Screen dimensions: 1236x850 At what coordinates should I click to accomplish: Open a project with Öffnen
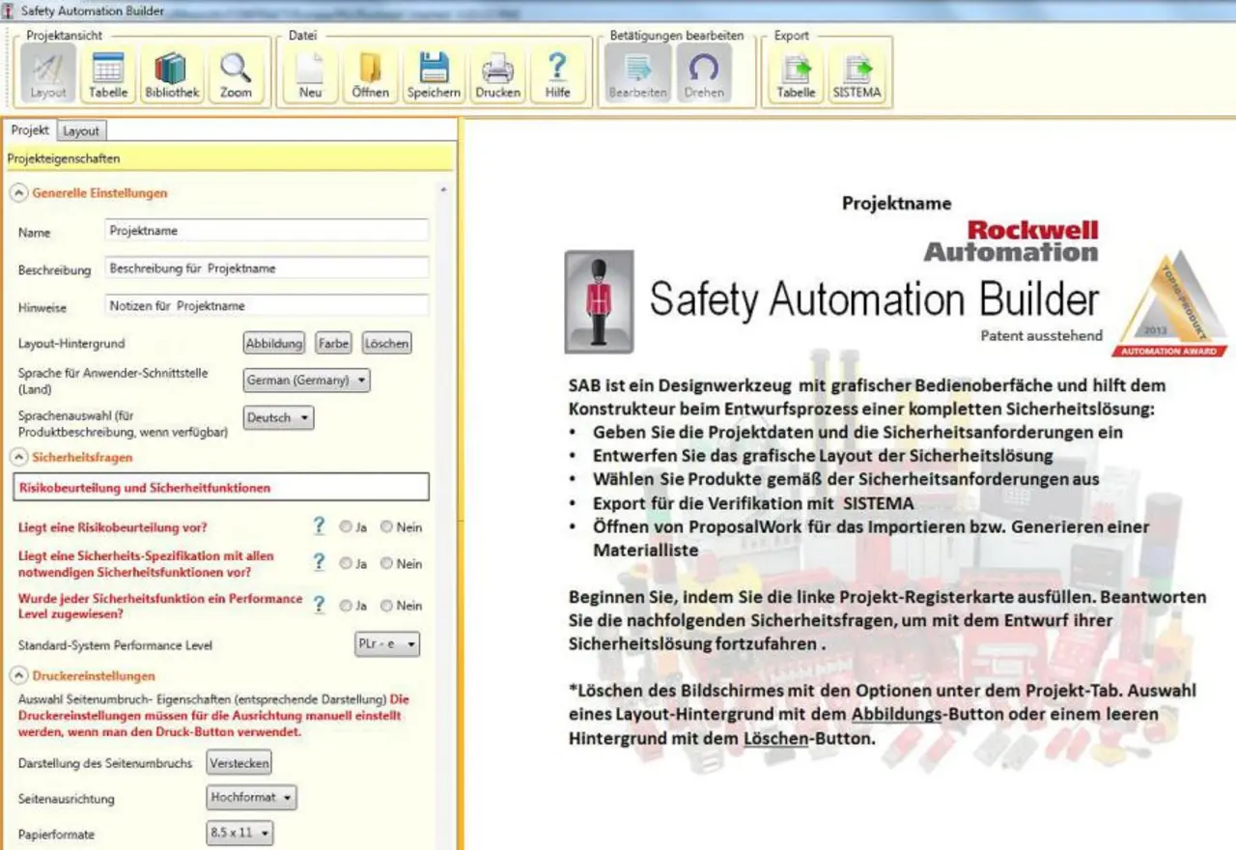coord(370,74)
